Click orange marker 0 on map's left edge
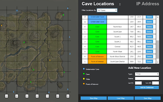 [2, 25]
